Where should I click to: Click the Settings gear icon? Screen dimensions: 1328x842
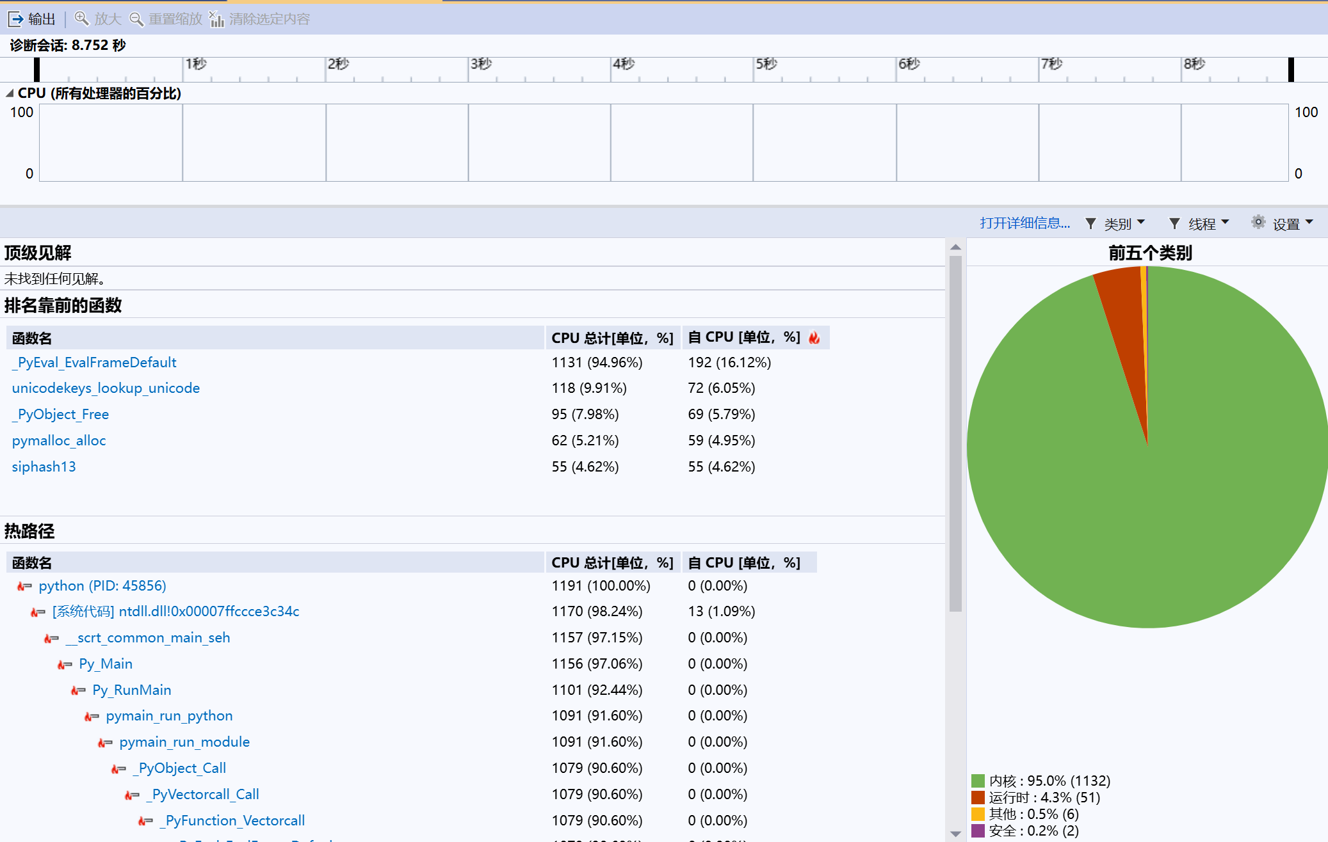tap(1258, 222)
